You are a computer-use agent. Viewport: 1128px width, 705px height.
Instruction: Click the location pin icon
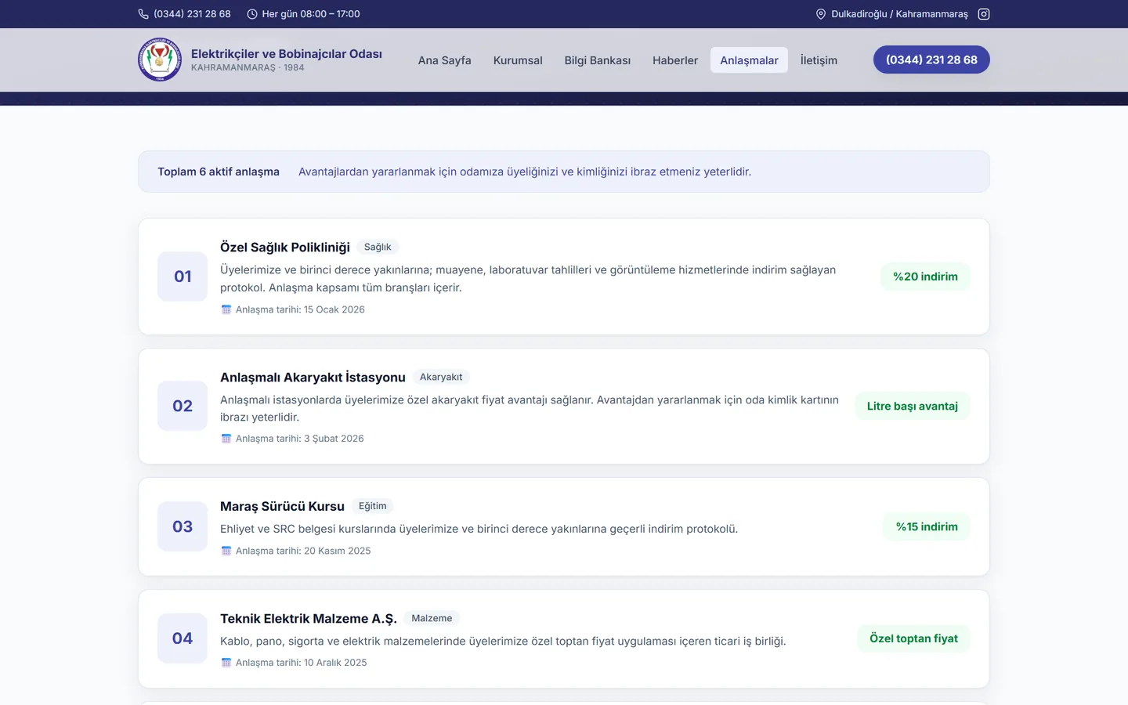point(821,14)
